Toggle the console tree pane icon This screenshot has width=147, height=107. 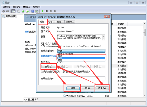13,11
